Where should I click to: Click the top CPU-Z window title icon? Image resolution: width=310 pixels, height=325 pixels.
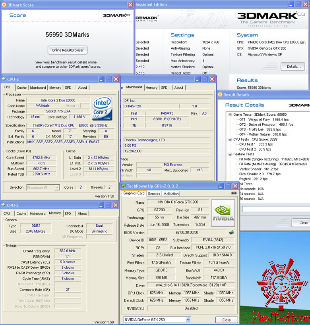tap(4, 79)
